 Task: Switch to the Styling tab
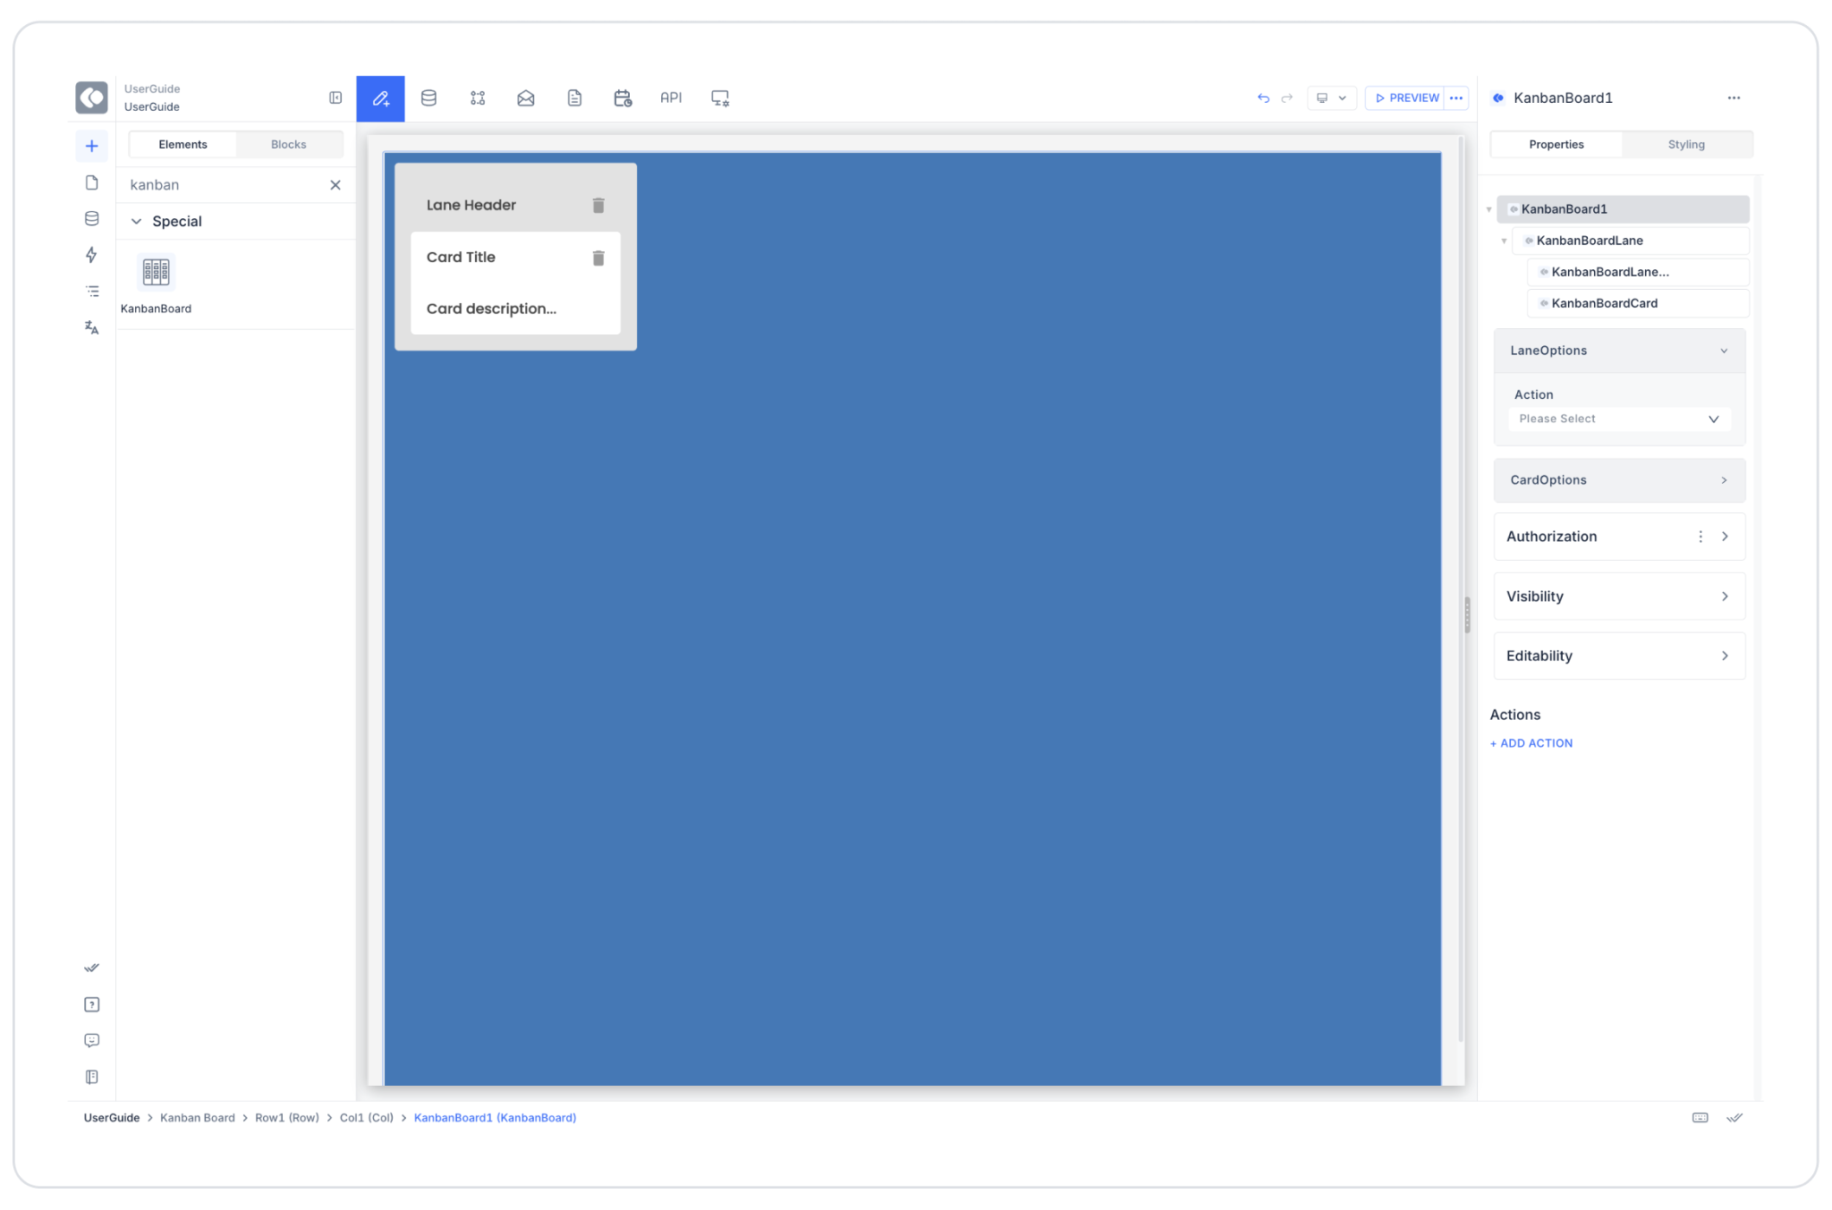click(x=1685, y=145)
